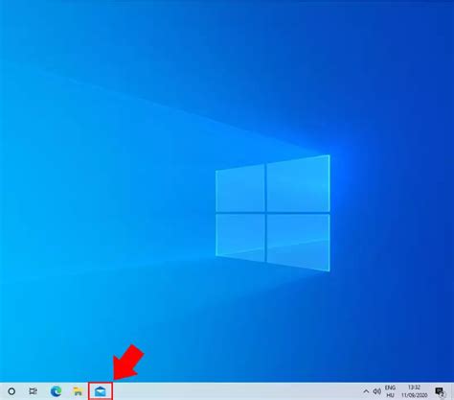This screenshot has height=400, width=454.
Task: Open the volume speaker control
Action: pos(377,391)
